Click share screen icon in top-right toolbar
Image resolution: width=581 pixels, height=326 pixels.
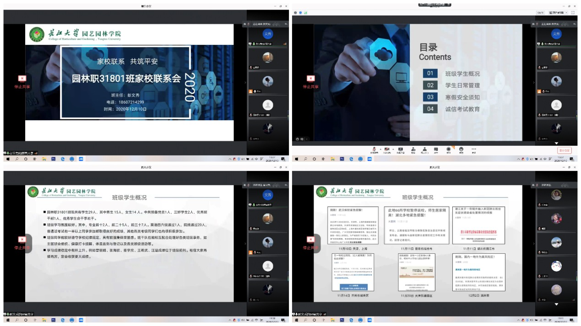point(400,149)
